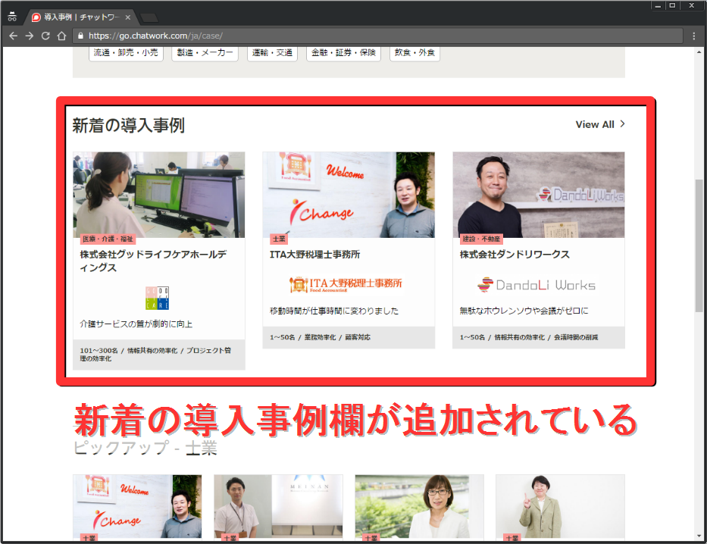Image resolution: width=707 pixels, height=544 pixels.
Task: Open 株式会社ダンドリワークス case title
Action: (x=515, y=255)
